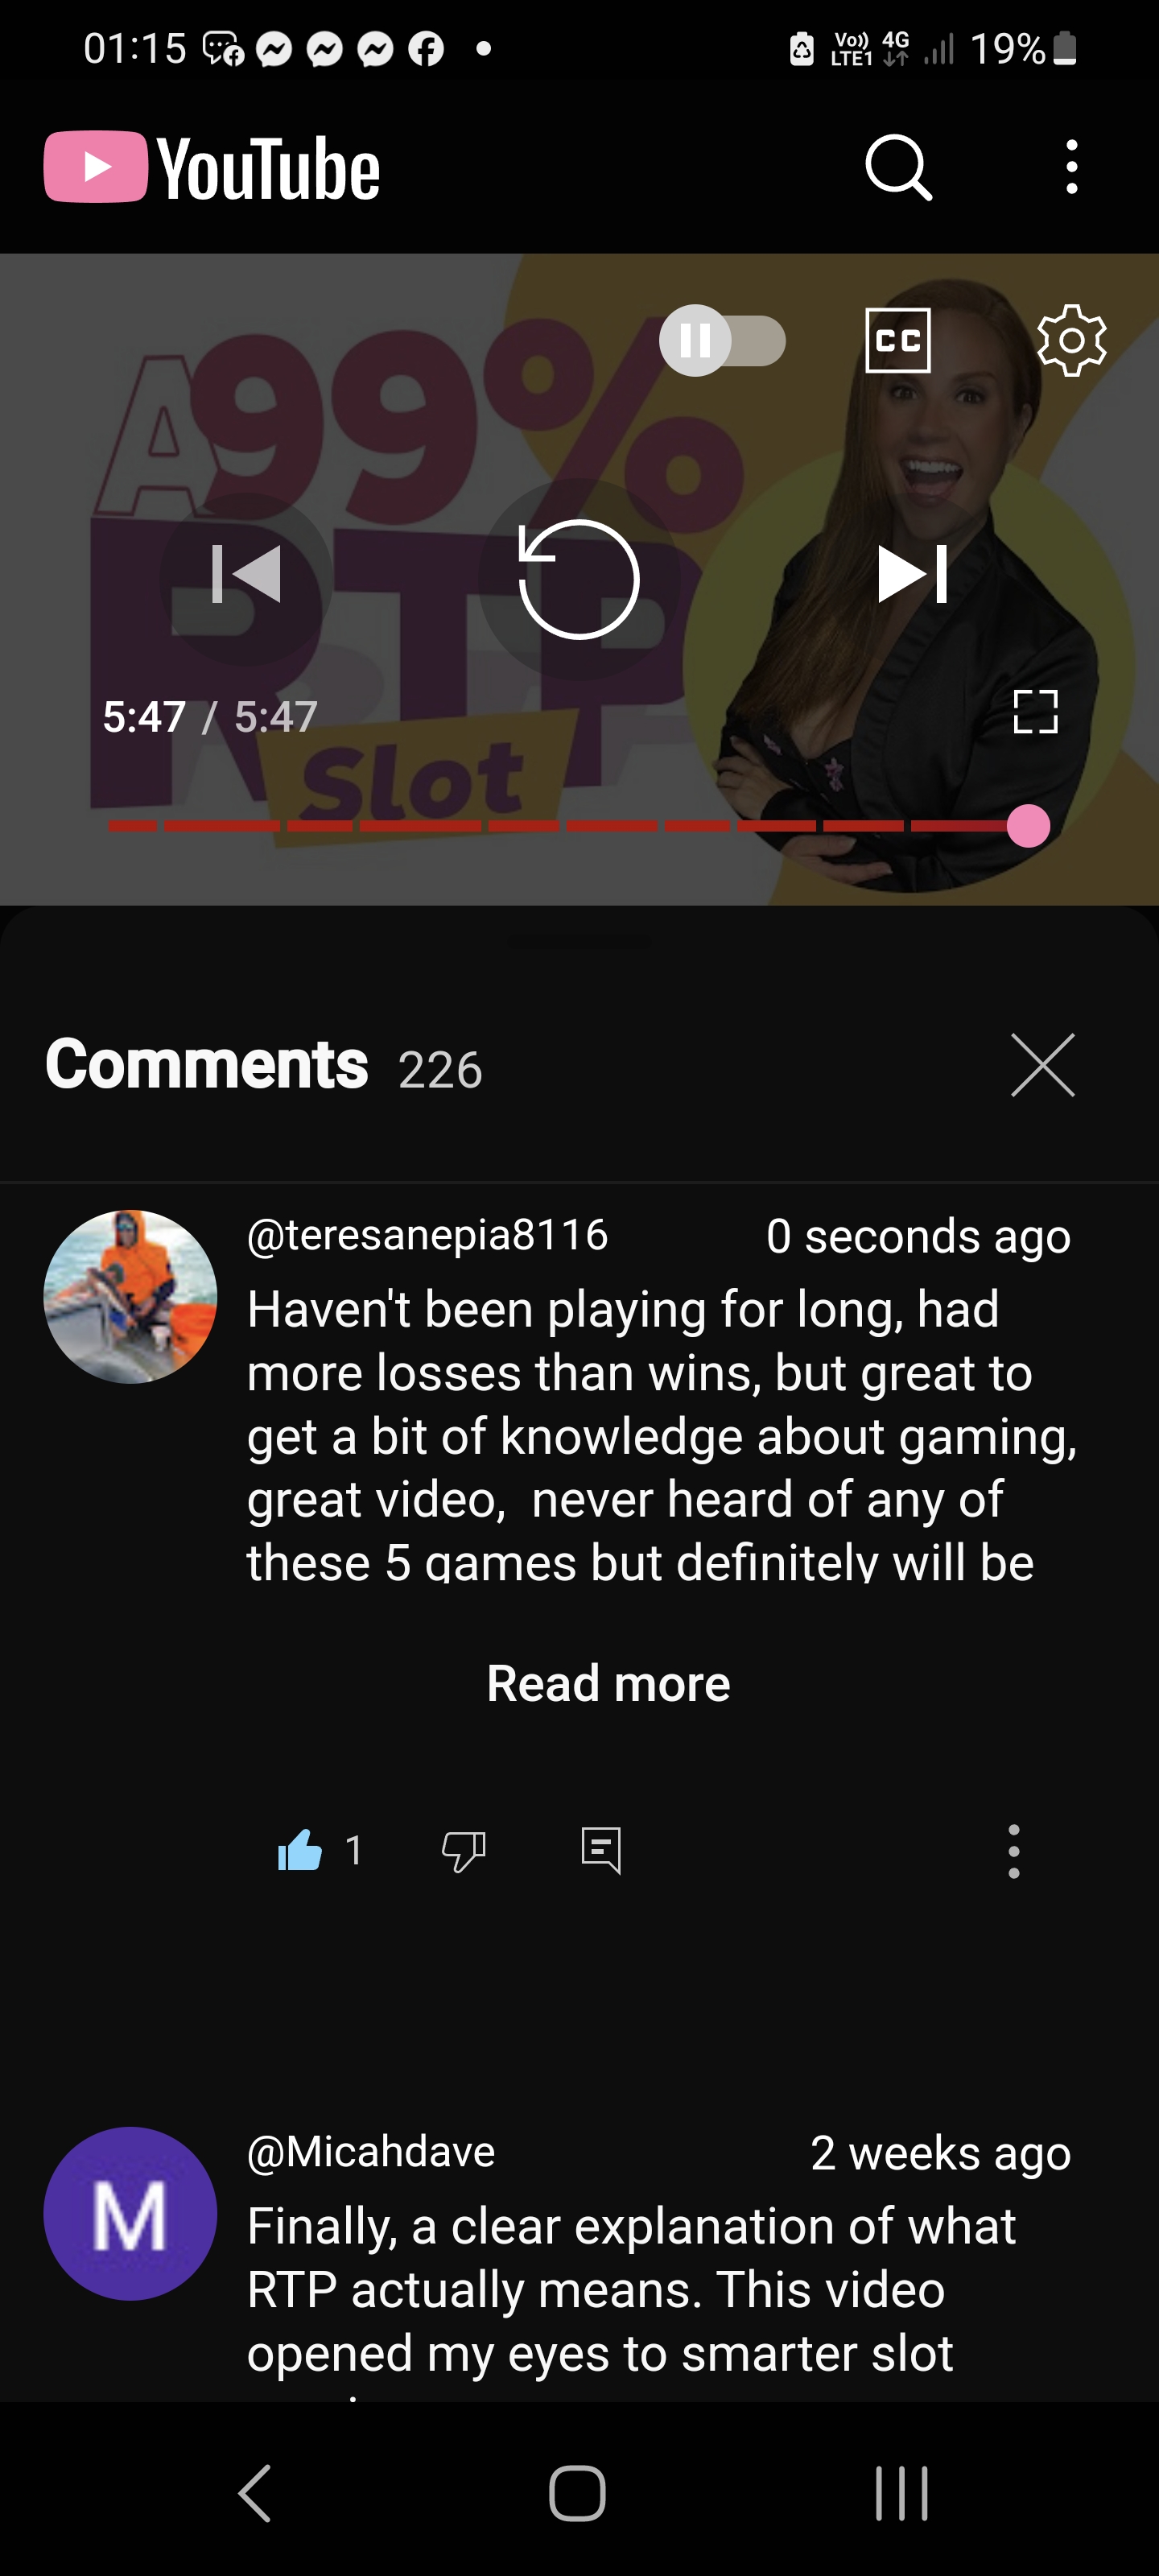This screenshot has height=2576, width=1159.
Task: Skip to previous video
Action: [x=246, y=575]
